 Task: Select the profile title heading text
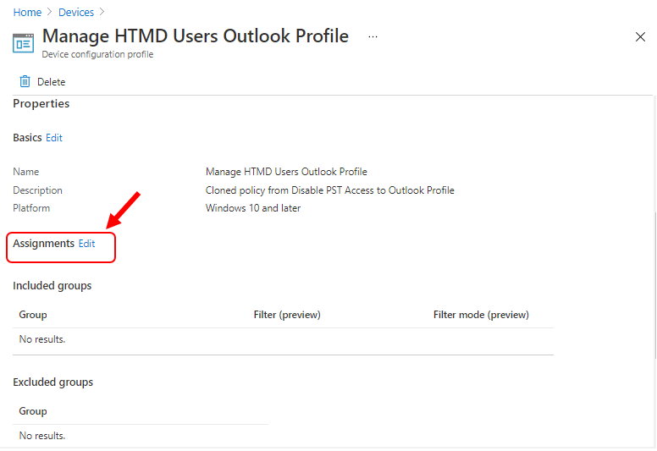pyautogui.click(x=196, y=36)
